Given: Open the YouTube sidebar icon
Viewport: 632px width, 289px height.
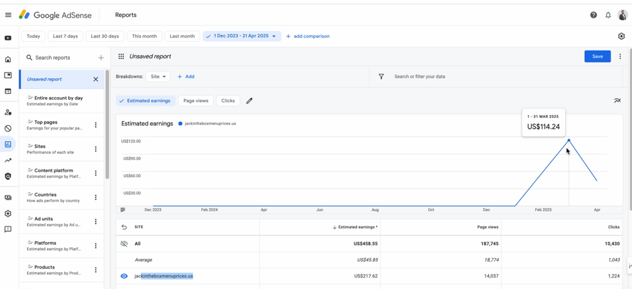Looking at the screenshot, I should tap(8, 38).
